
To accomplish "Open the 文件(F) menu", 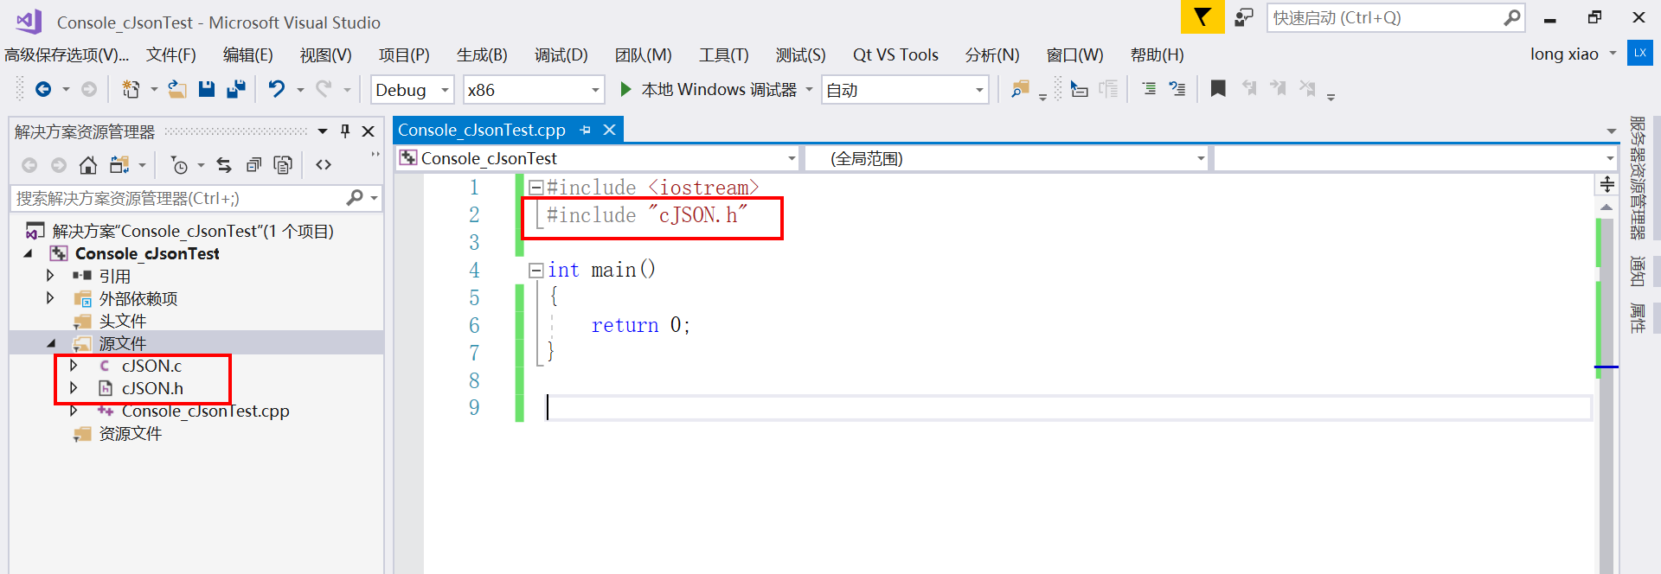I will click(x=171, y=54).
